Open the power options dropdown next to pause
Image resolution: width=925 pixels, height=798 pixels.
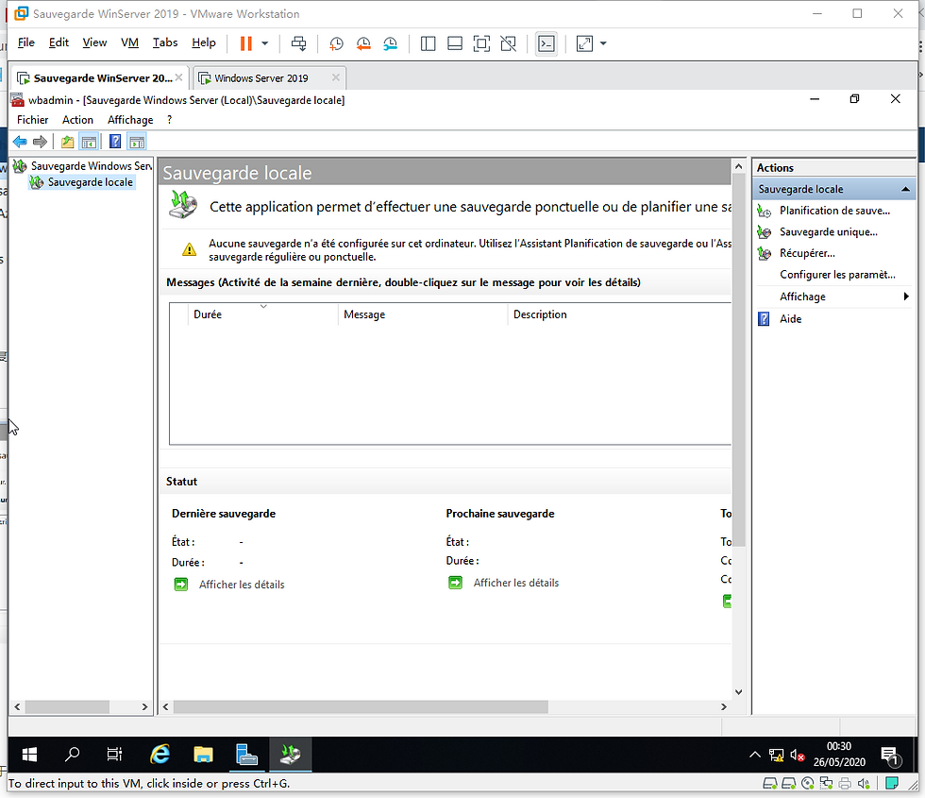tap(265, 43)
